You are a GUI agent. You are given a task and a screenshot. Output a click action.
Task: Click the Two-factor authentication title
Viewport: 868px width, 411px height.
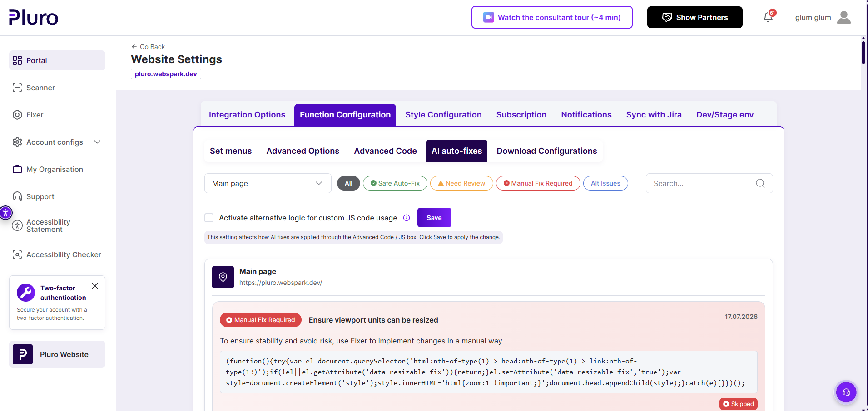click(63, 293)
